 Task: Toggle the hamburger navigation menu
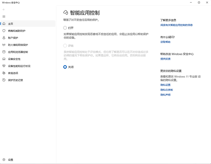coord(4,16)
